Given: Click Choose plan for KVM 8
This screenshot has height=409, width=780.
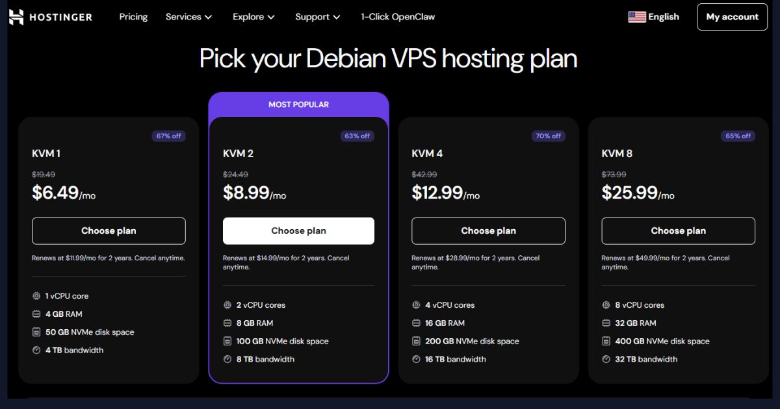Looking at the screenshot, I should tap(678, 230).
